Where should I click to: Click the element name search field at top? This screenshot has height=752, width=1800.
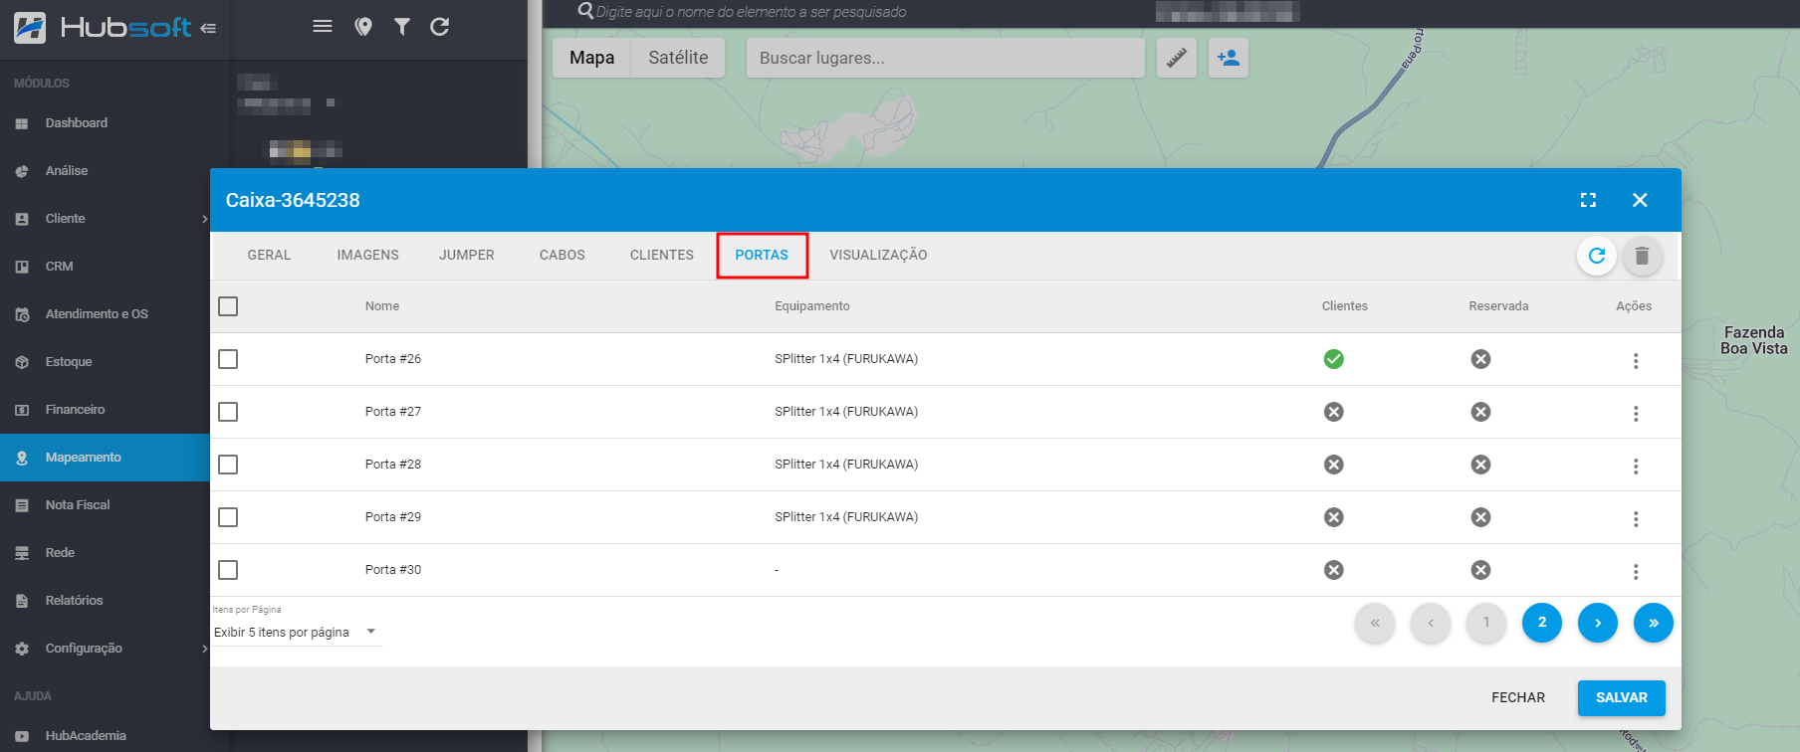(751, 12)
